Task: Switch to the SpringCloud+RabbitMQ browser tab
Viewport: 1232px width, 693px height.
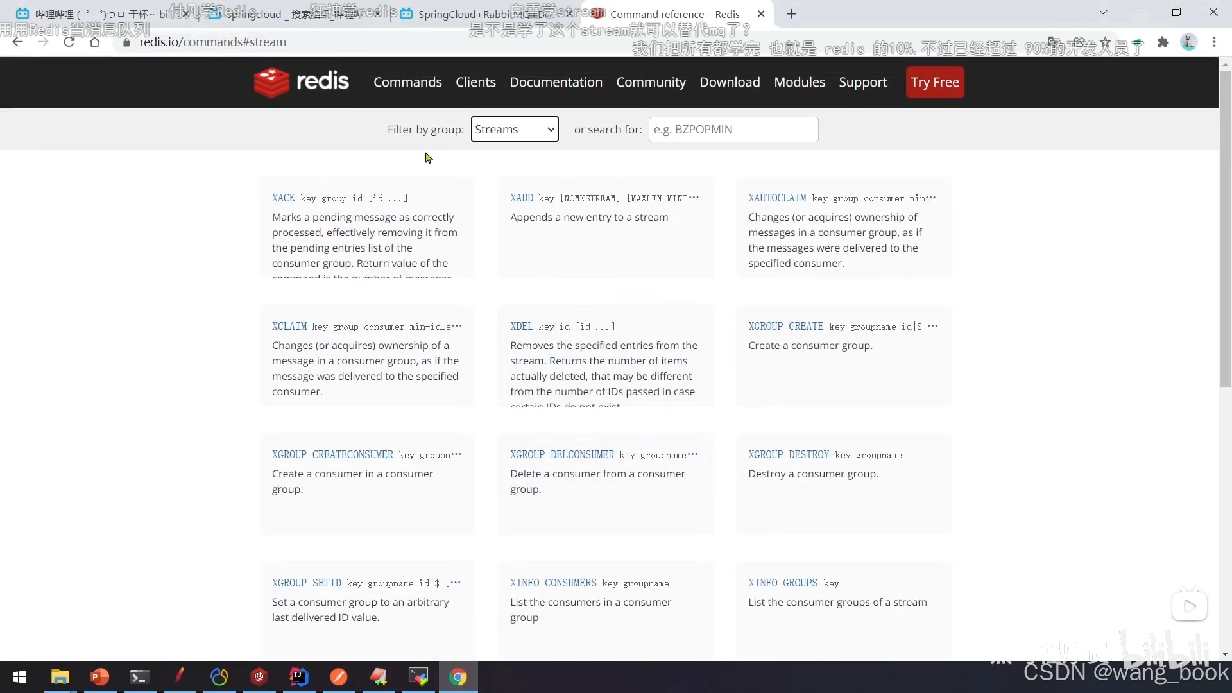Action: coord(484,13)
